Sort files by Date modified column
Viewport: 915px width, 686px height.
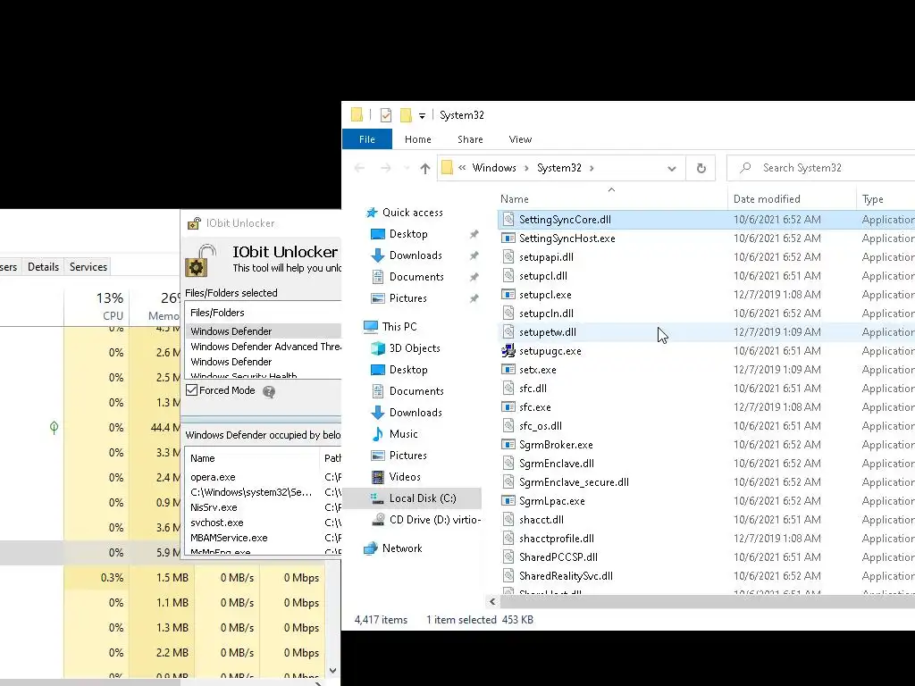[x=767, y=199]
